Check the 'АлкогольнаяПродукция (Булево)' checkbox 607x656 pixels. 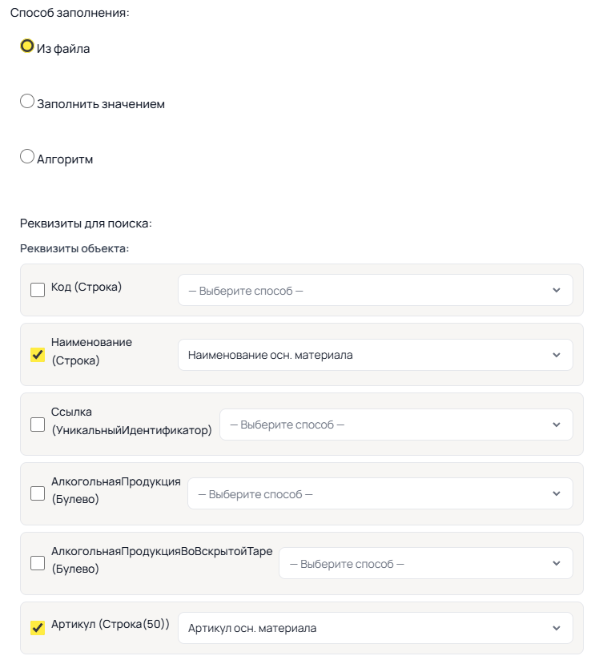coord(38,494)
